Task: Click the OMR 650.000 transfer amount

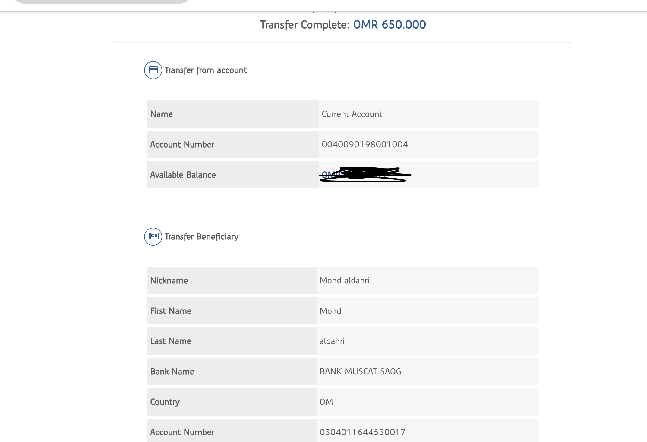Action: (389, 25)
